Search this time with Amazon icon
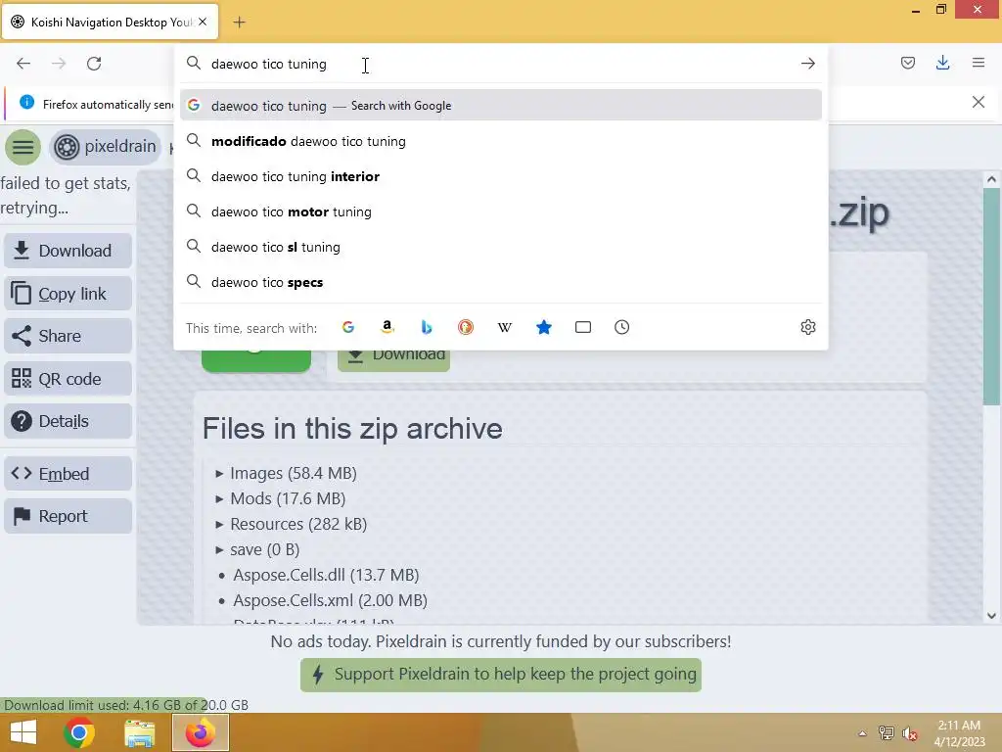1002x752 pixels. 387,327
